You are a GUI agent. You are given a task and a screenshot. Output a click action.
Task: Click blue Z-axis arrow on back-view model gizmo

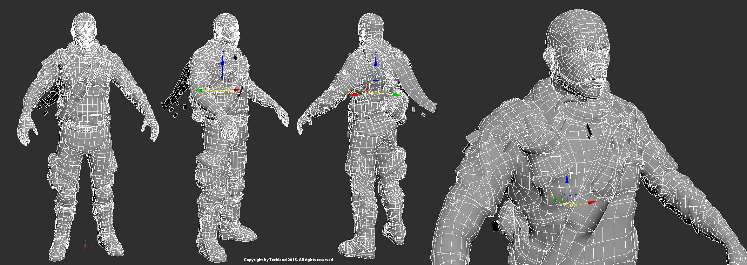coord(375,62)
